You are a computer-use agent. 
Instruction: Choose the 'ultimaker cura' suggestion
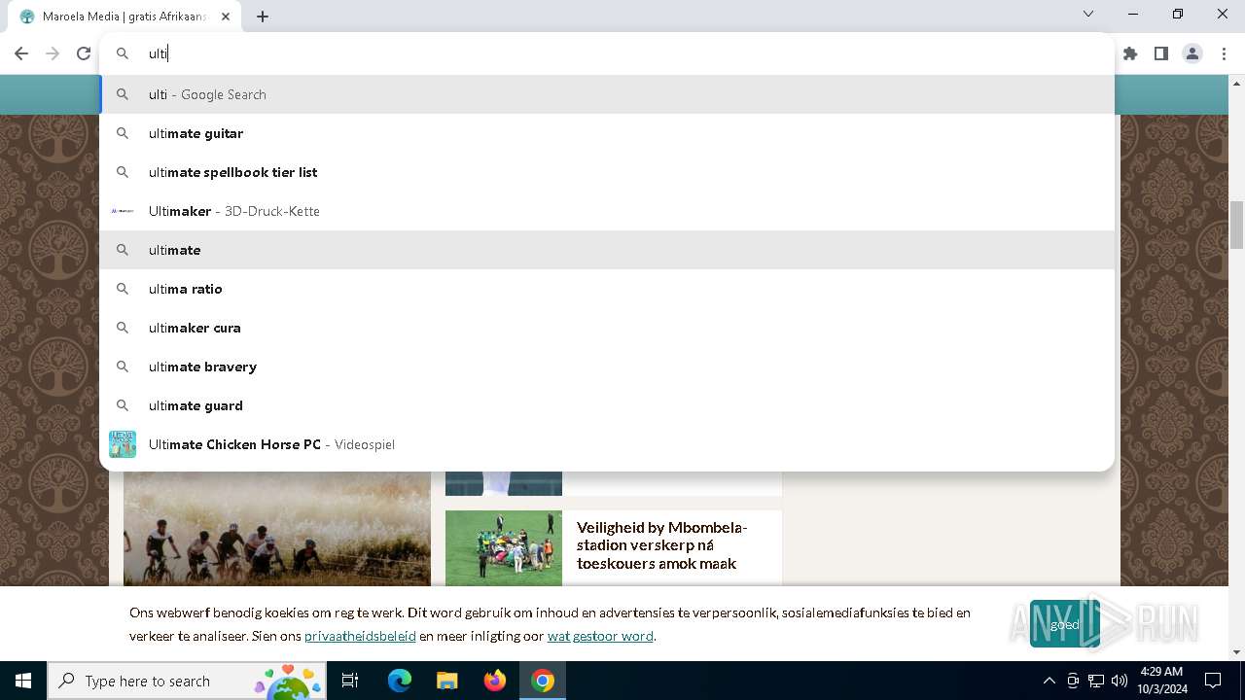[x=607, y=328]
